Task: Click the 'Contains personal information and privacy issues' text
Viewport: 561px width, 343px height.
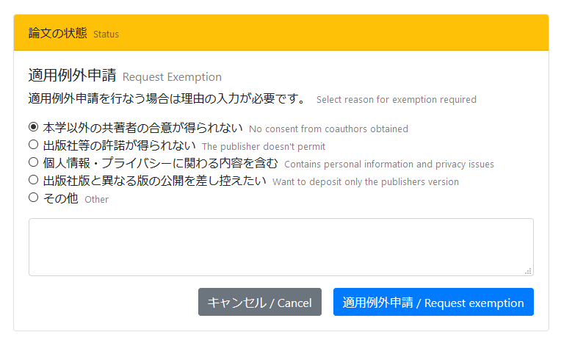Action: 388,164
